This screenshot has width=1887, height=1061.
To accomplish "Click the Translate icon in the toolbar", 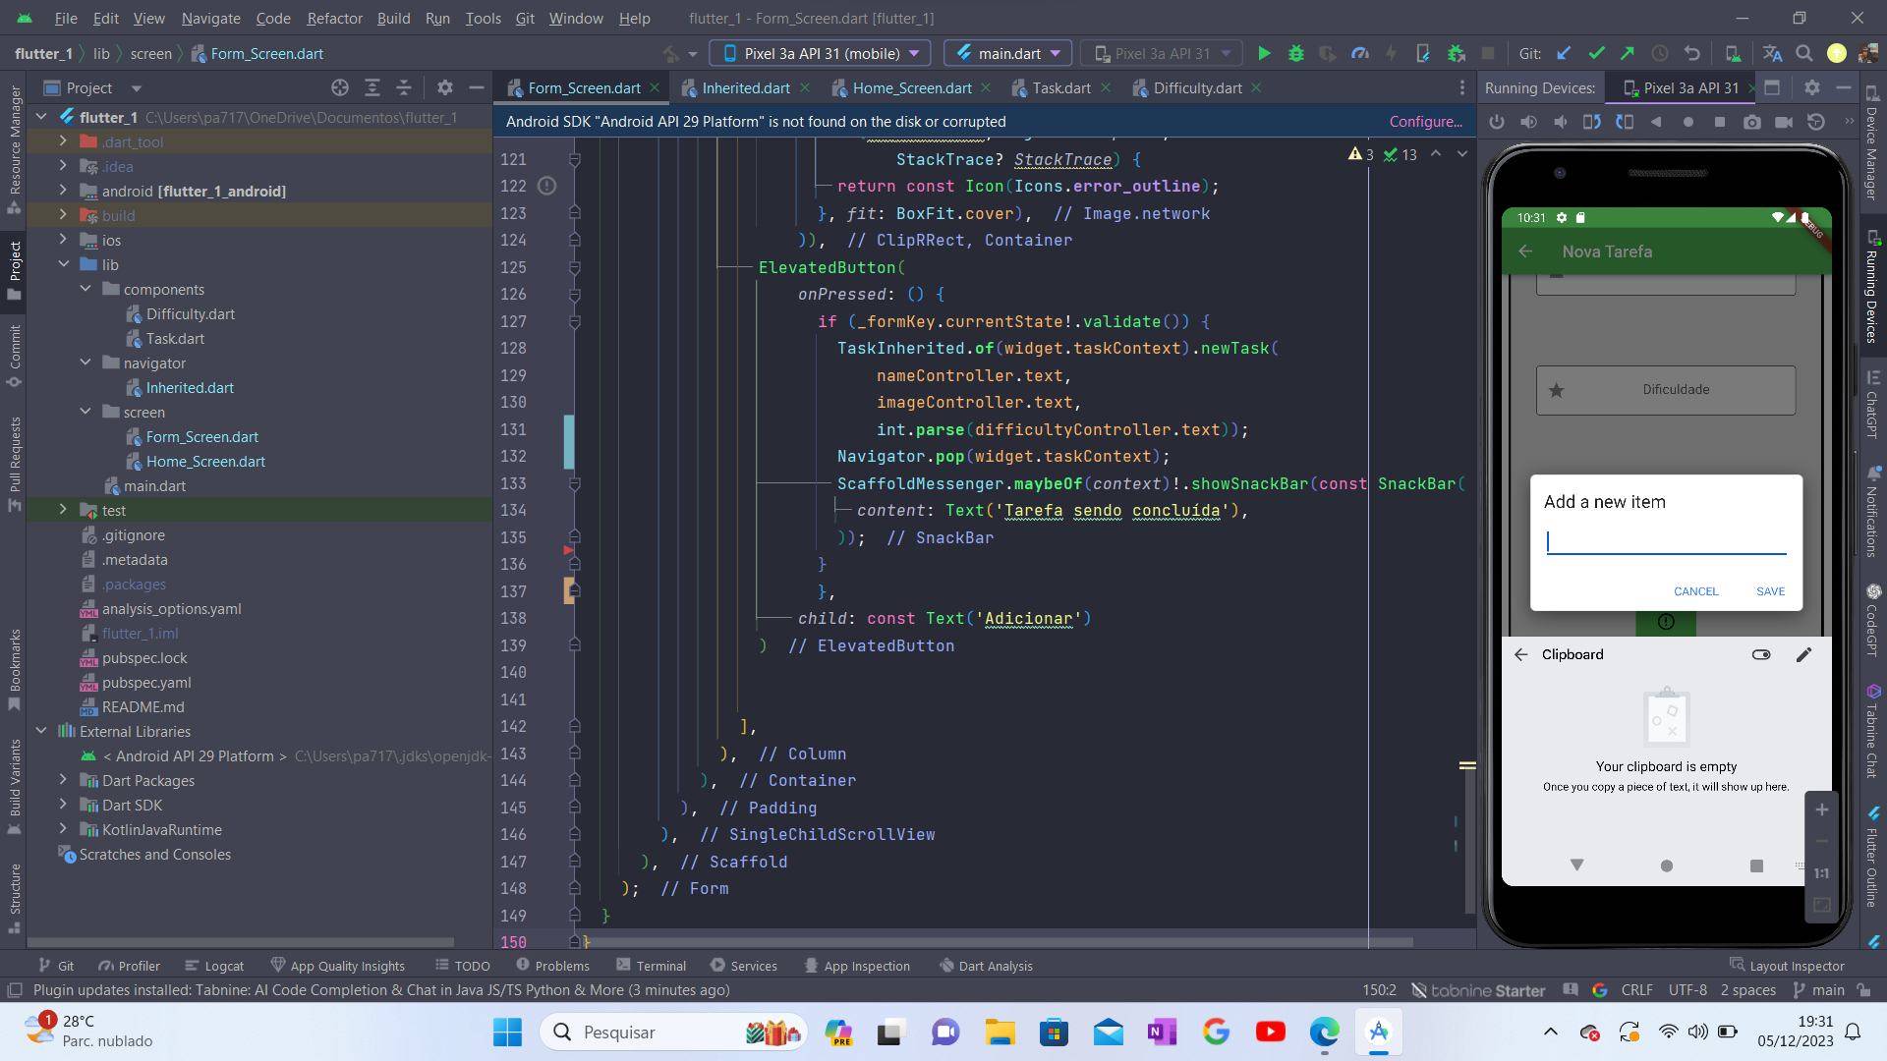I will coord(1772,54).
